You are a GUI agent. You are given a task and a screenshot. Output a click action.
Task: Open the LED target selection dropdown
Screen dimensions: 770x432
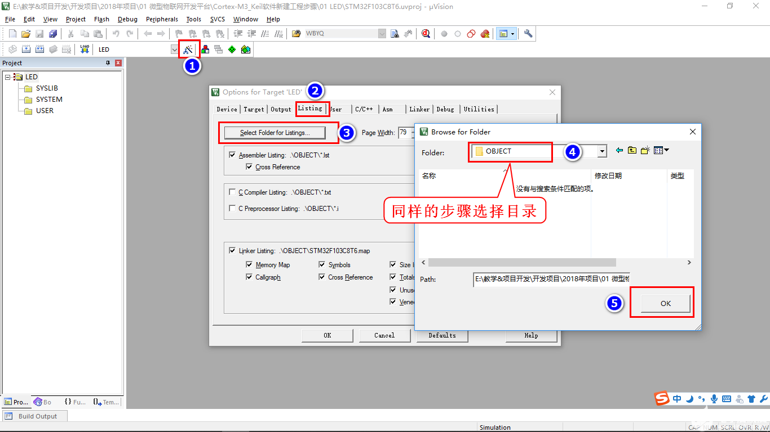(175, 49)
